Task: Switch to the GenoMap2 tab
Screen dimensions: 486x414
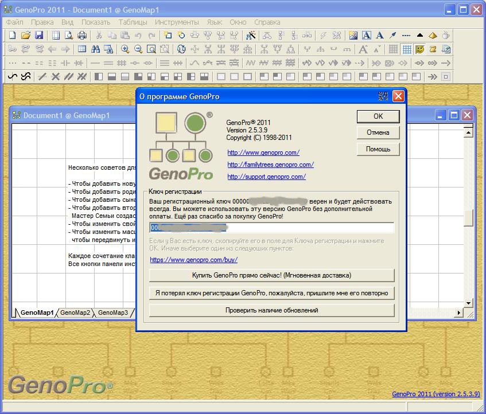Action: [x=75, y=313]
